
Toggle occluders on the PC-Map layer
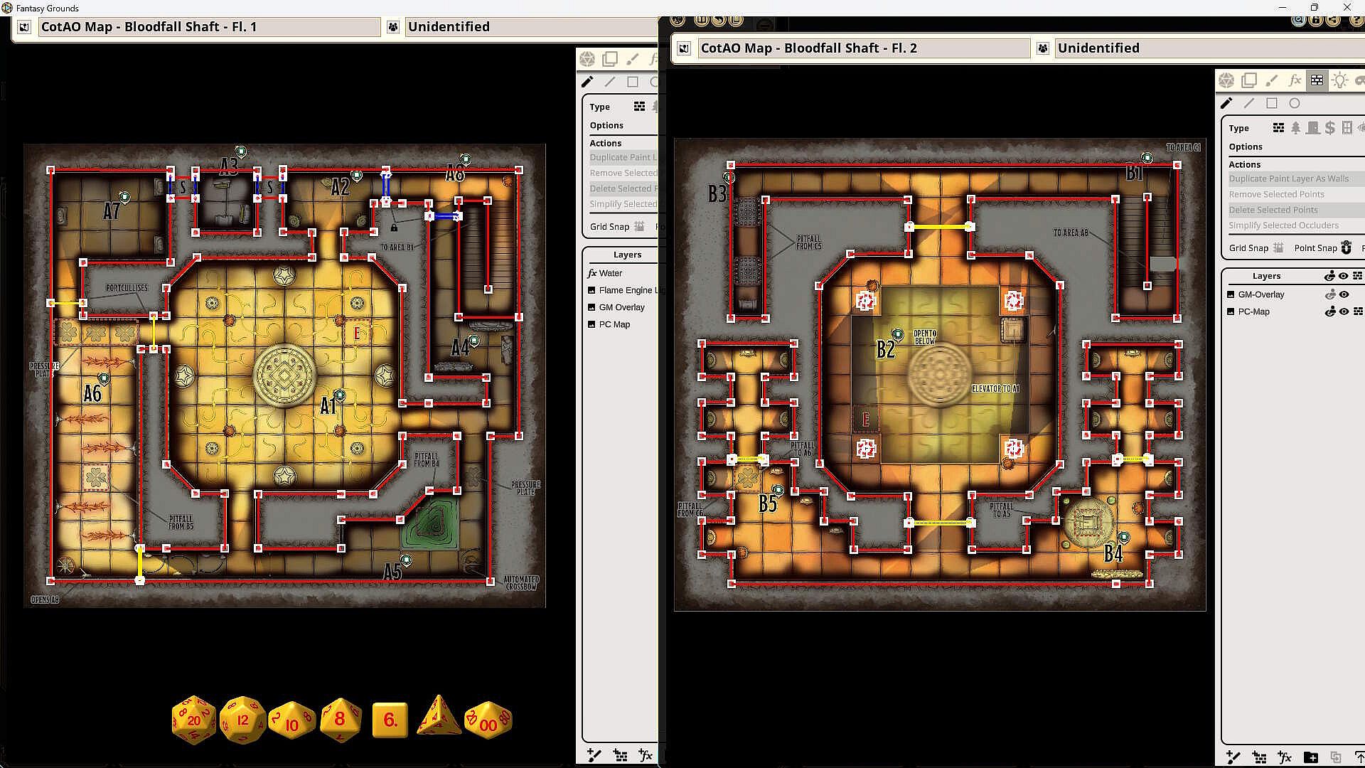tap(1358, 311)
